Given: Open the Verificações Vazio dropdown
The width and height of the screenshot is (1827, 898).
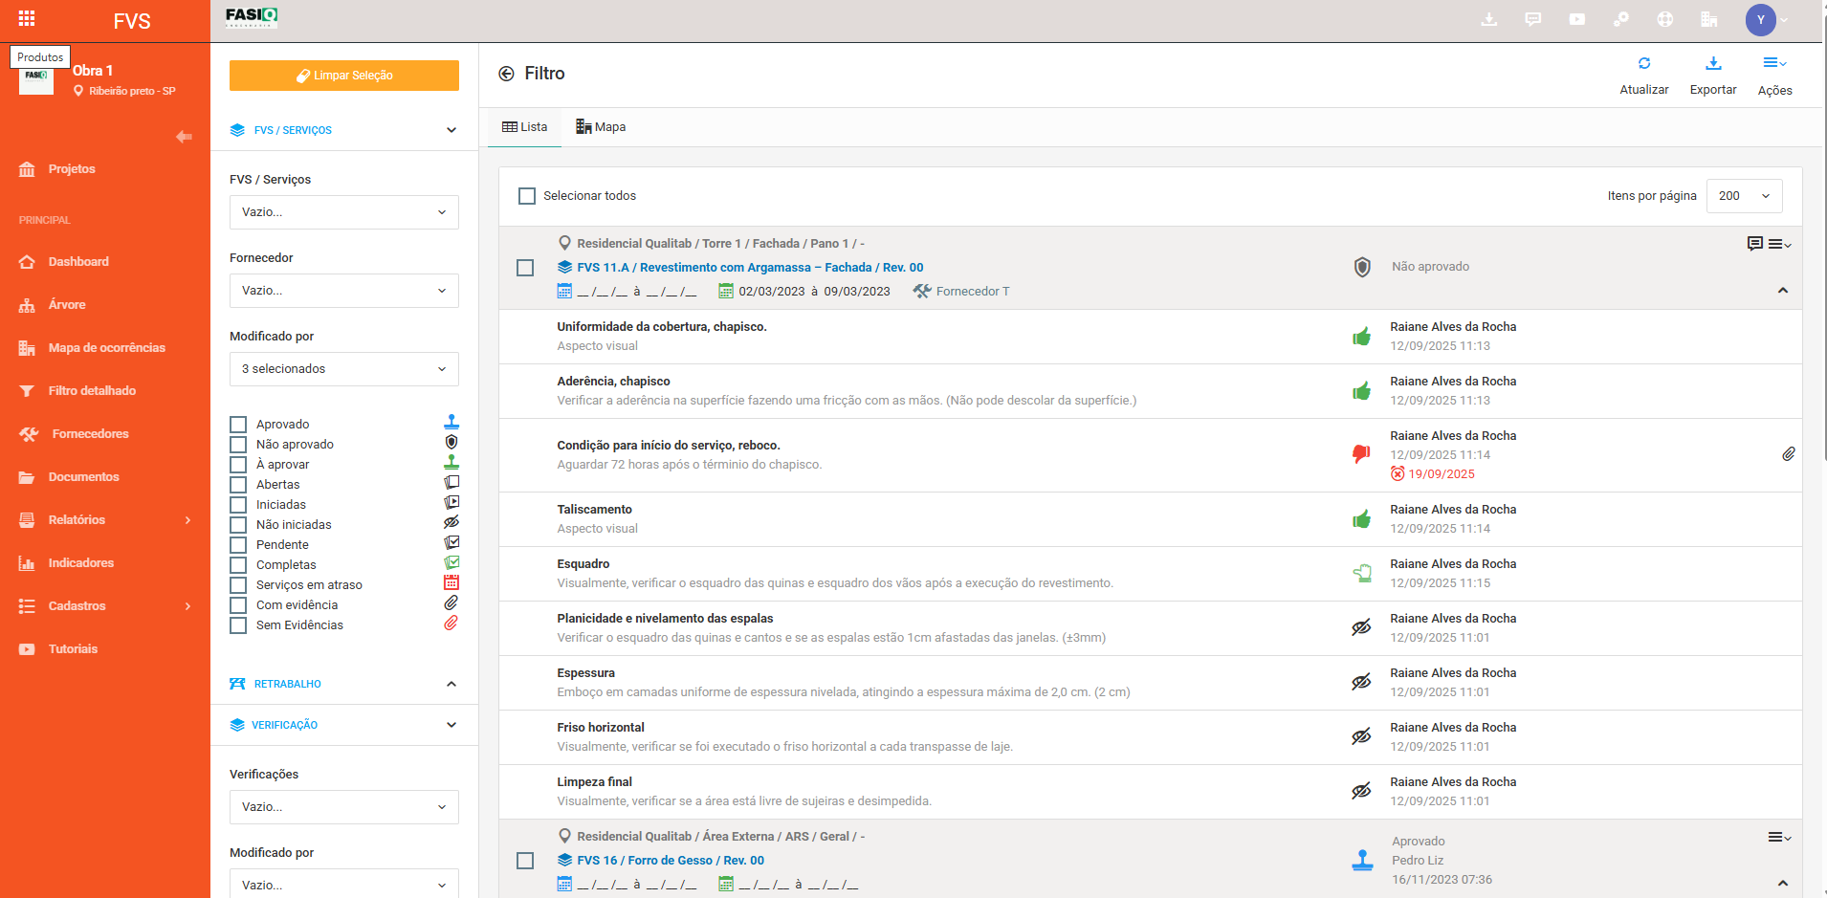Looking at the screenshot, I should tap(344, 807).
